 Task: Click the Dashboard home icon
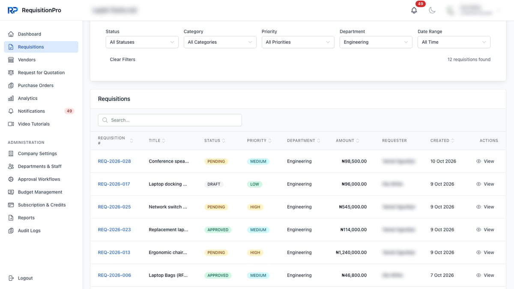click(11, 34)
